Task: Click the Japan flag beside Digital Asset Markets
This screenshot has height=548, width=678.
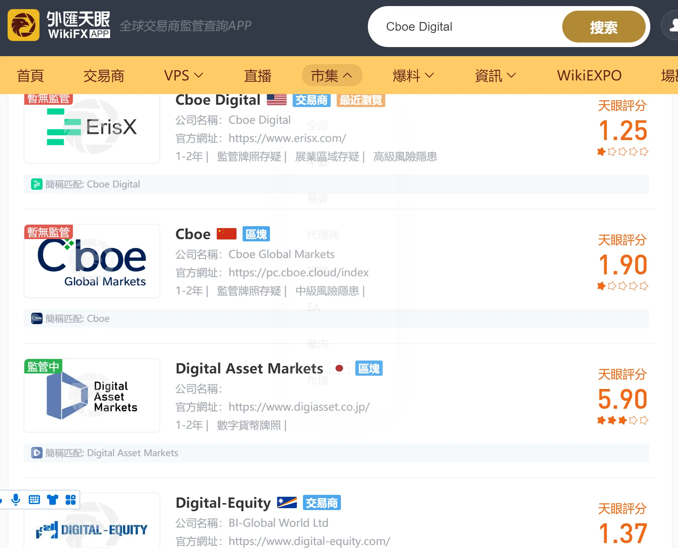Action: [x=339, y=368]
